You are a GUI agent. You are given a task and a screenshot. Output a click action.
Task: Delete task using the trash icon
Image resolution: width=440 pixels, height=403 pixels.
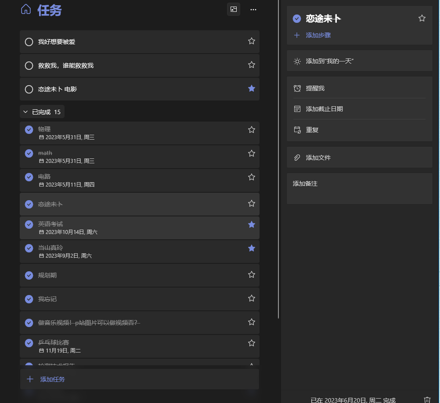coord(427,399)
